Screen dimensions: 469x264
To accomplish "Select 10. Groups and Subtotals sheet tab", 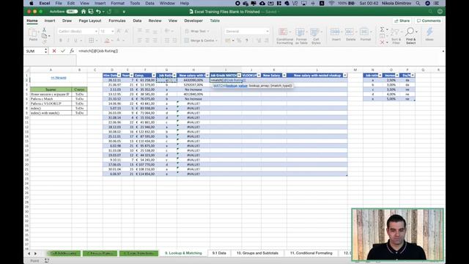I will 257,253.
